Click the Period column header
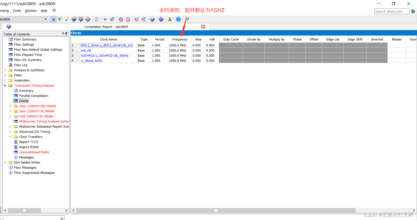The image size is (417, 220). [x=159, y=39]
